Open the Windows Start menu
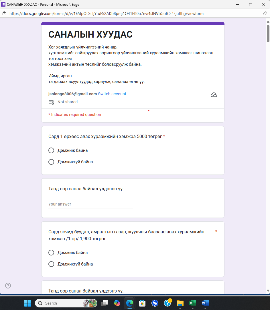This screenshot has height=310, width=270. tap(27, 303)
